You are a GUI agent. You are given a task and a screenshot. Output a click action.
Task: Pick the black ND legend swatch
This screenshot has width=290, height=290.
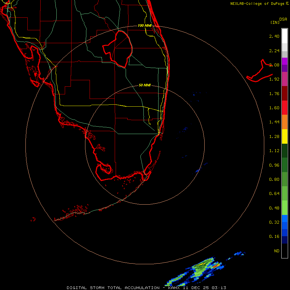(x=285, y=251)
